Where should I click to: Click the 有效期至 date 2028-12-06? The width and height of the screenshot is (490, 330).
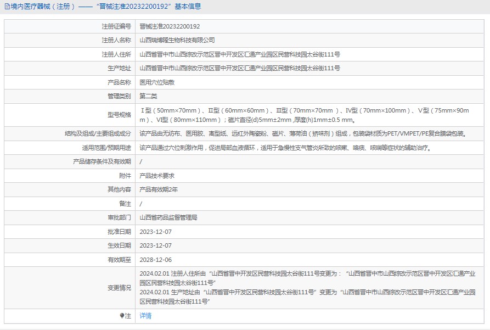156,260
